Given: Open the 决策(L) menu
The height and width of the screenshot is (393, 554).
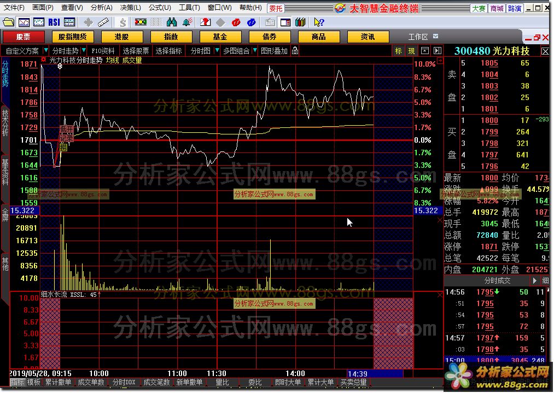Looking at the screenshot, I should pyautogui.click(x=130, y=8).
